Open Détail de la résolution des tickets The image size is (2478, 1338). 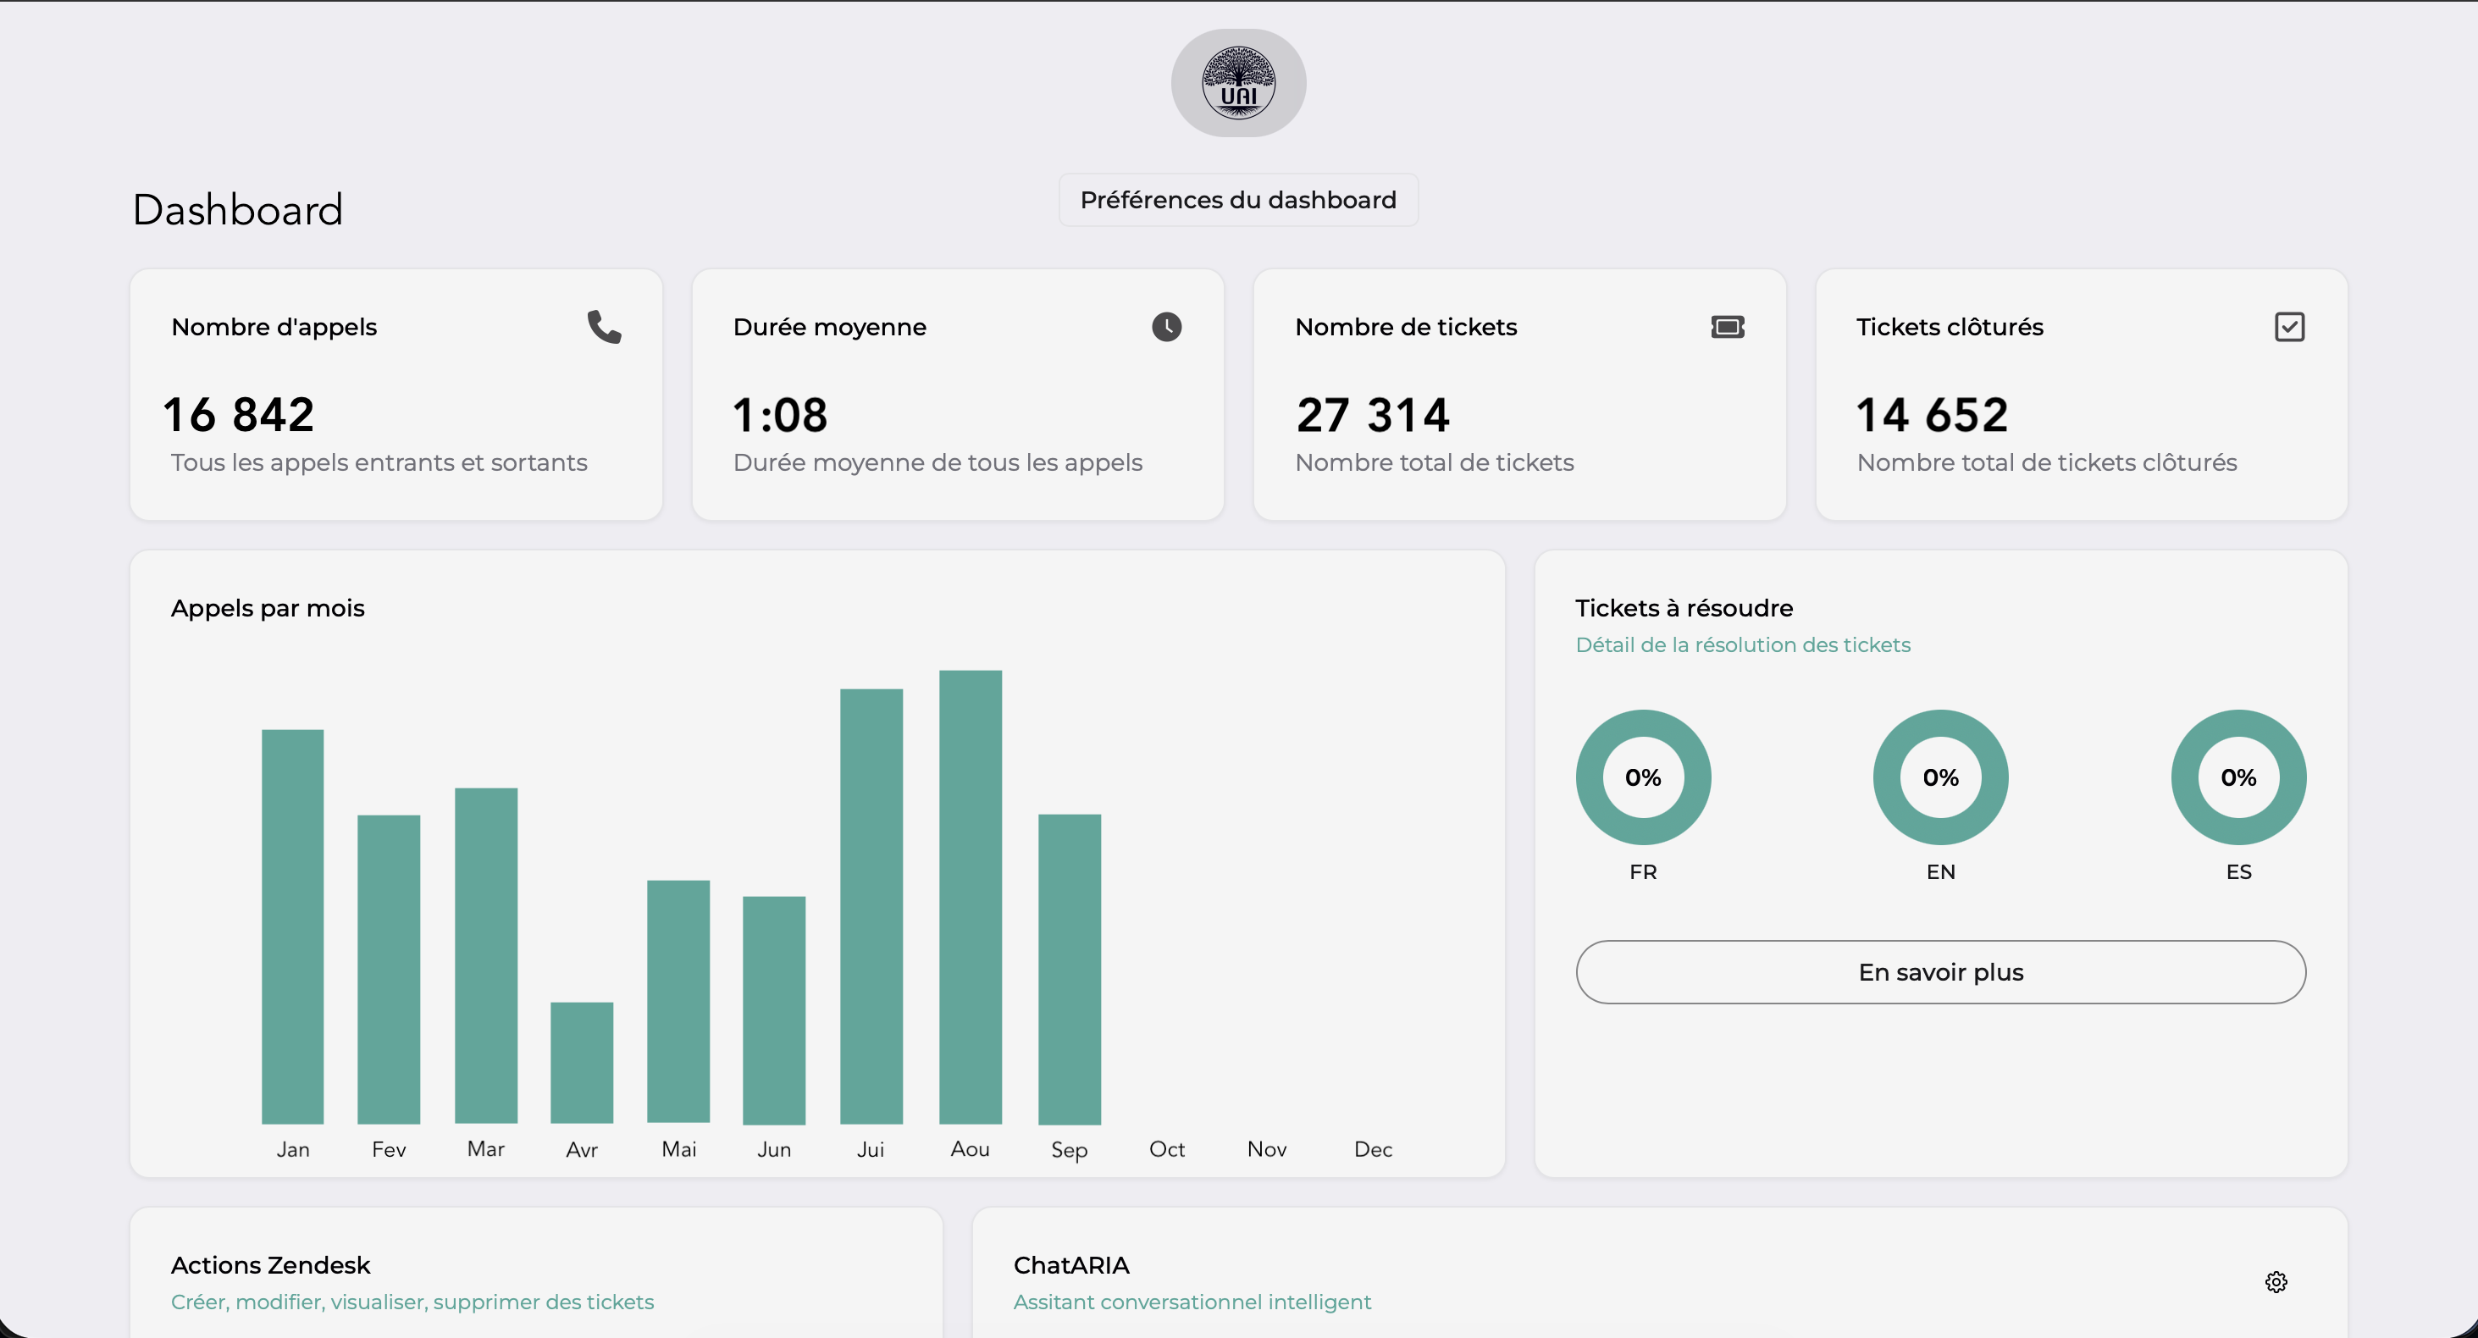(1743, 645)
